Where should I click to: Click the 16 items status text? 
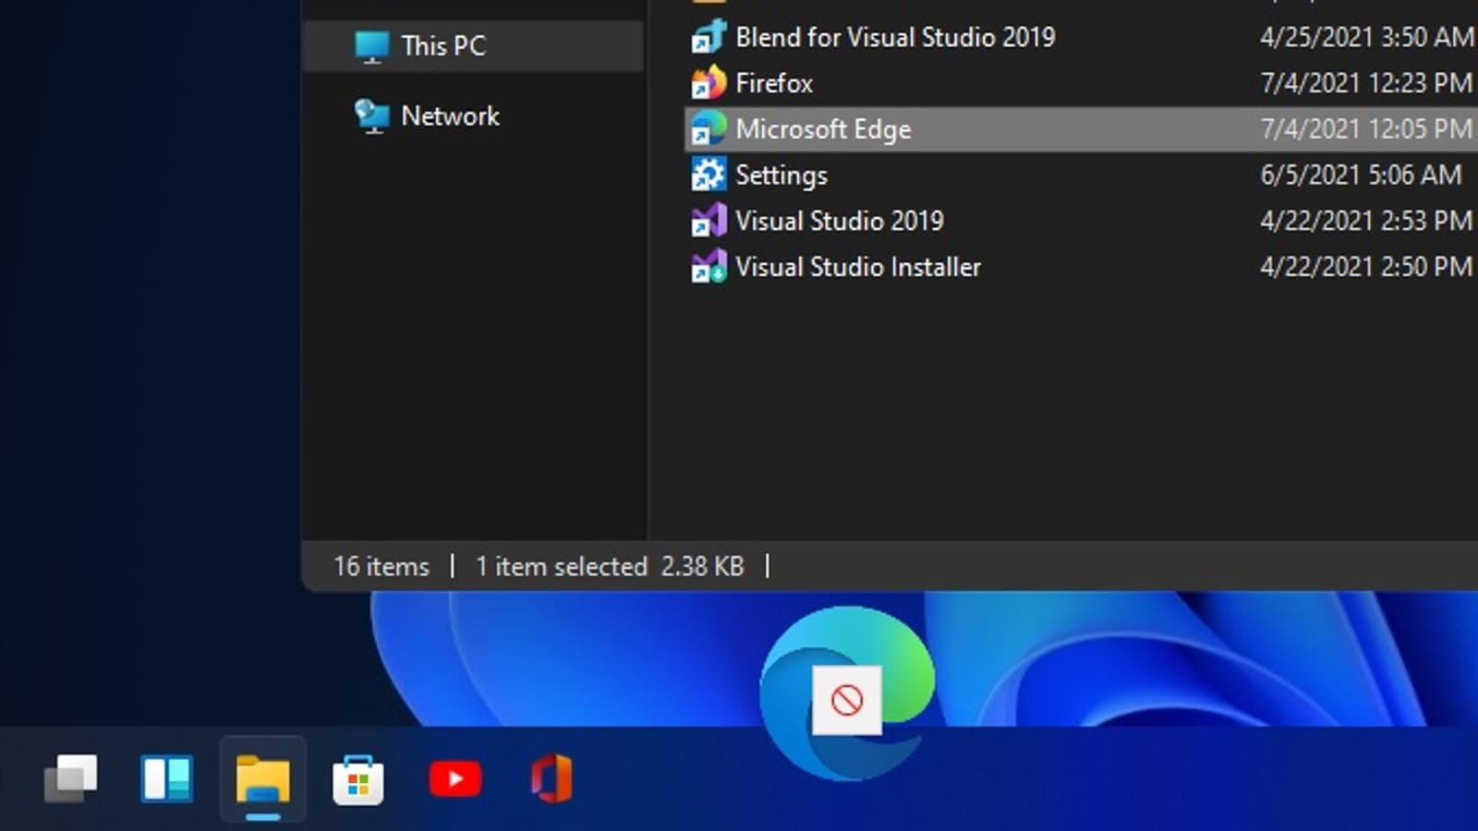(382, 566)
